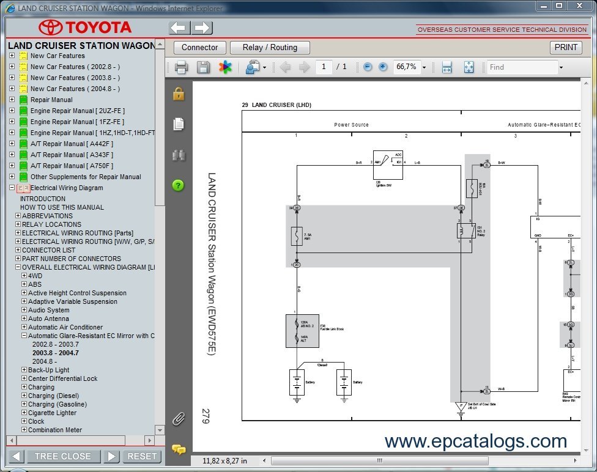Viewport: 597px width, 472px height.
Task: Open the INTRODUCTION page
Action: coord(43,199)
